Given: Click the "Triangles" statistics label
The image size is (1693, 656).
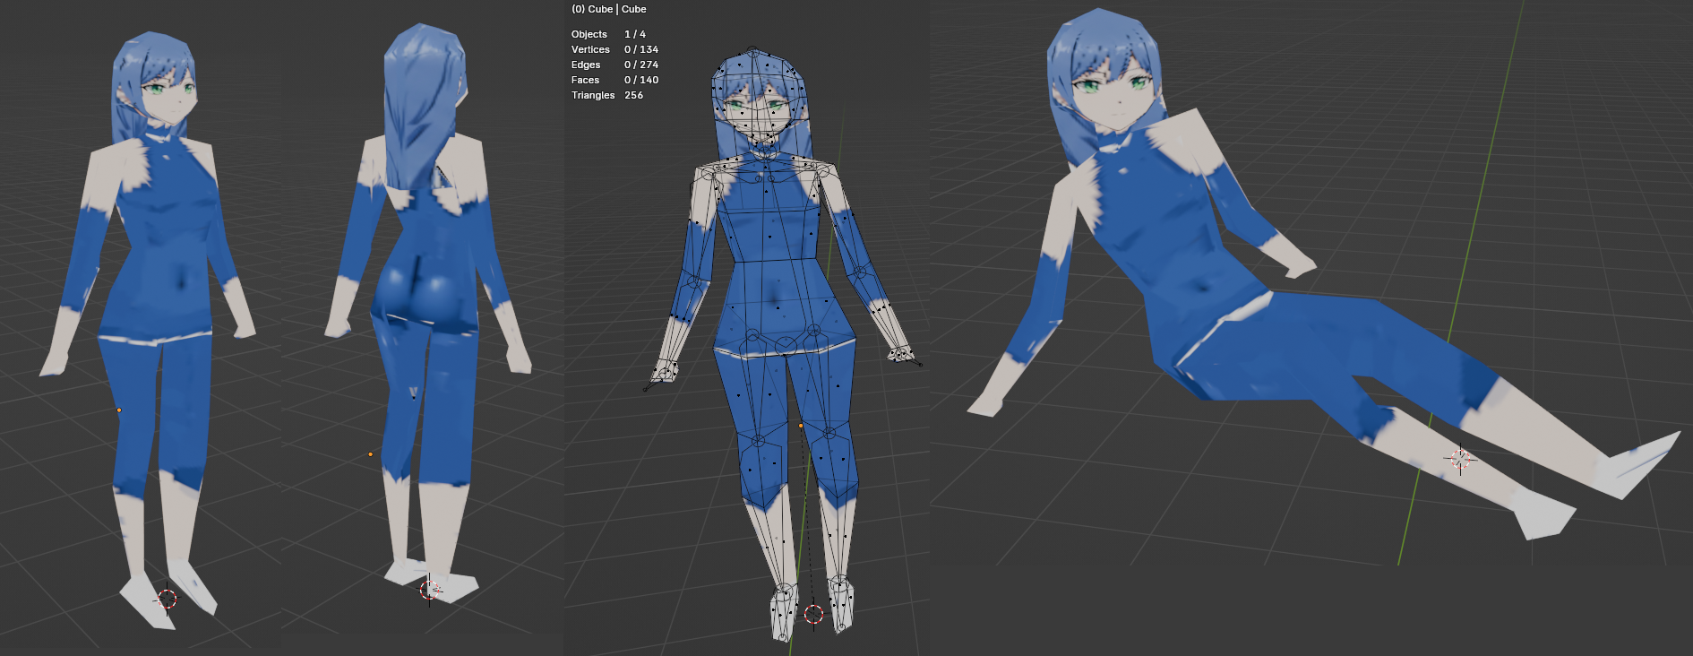Looking at the screenshot, I should click(x=593, y=95).
